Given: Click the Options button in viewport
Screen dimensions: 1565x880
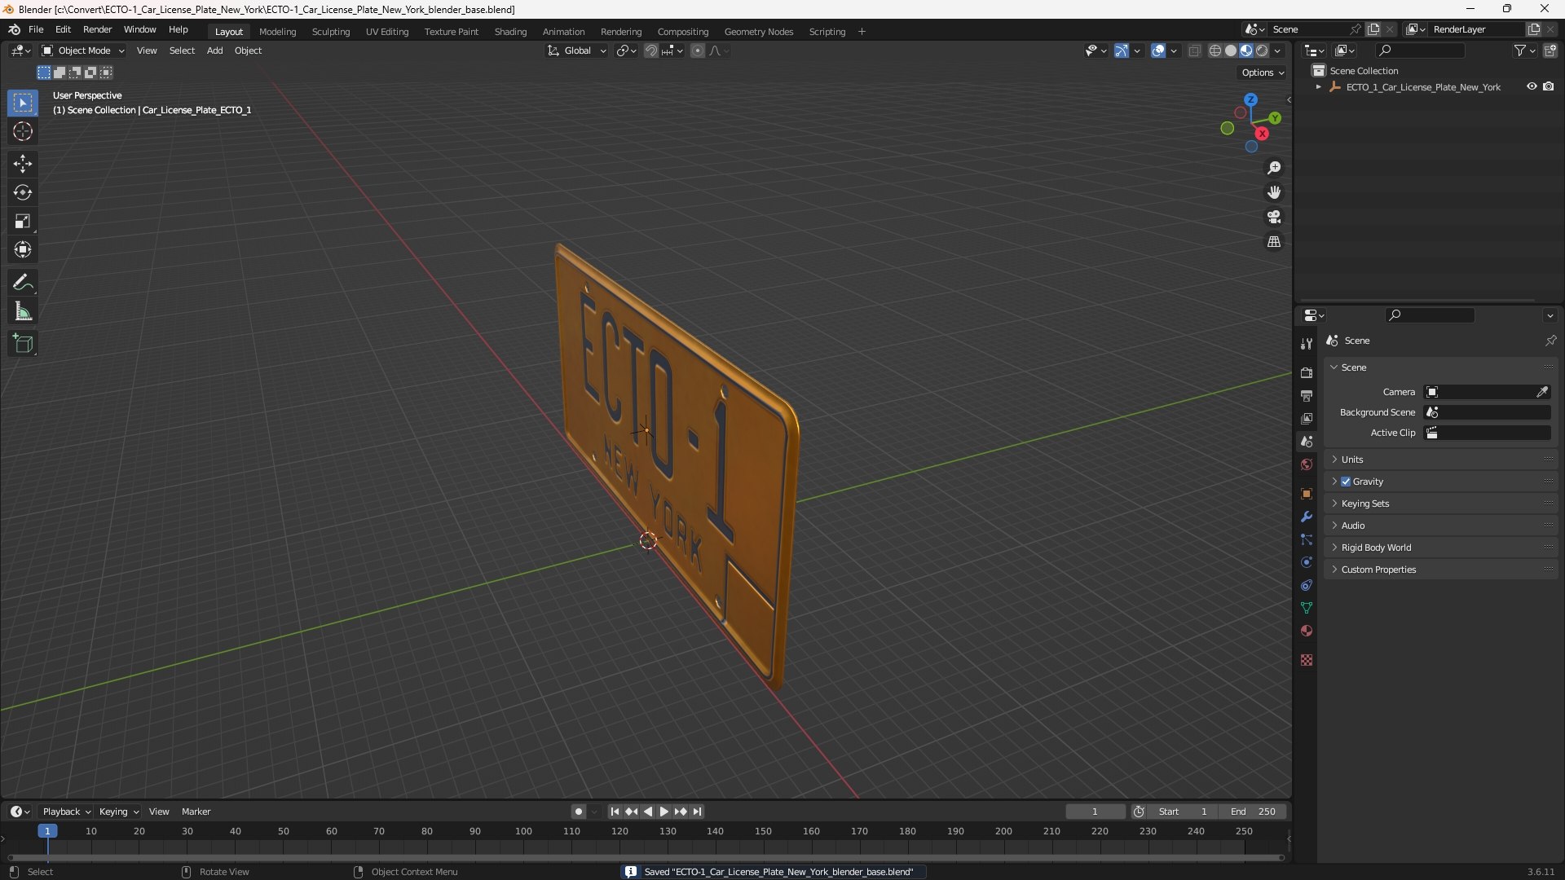Looking at the screenshot, I should coord(1262,73).
